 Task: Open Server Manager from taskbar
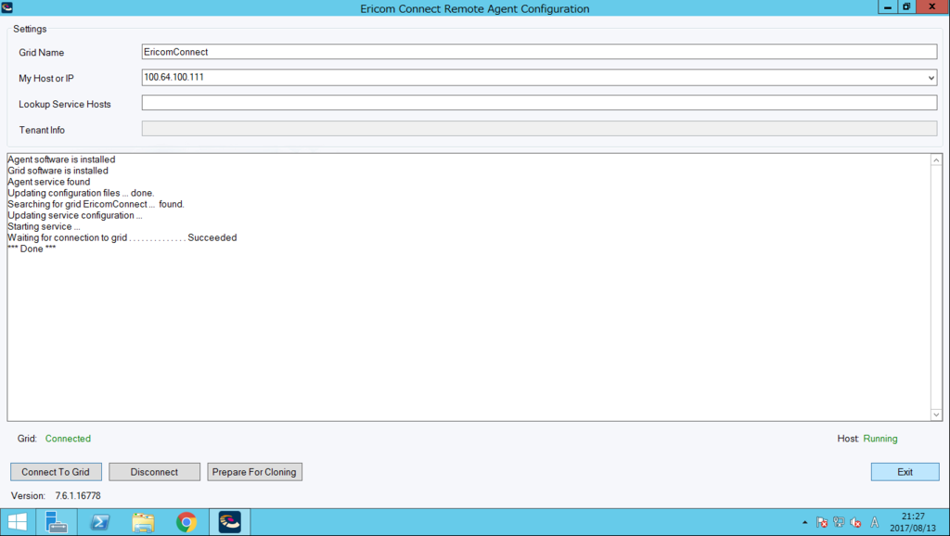click(x=57, y=522)
